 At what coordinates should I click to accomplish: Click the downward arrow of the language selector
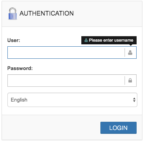(134, 101)
